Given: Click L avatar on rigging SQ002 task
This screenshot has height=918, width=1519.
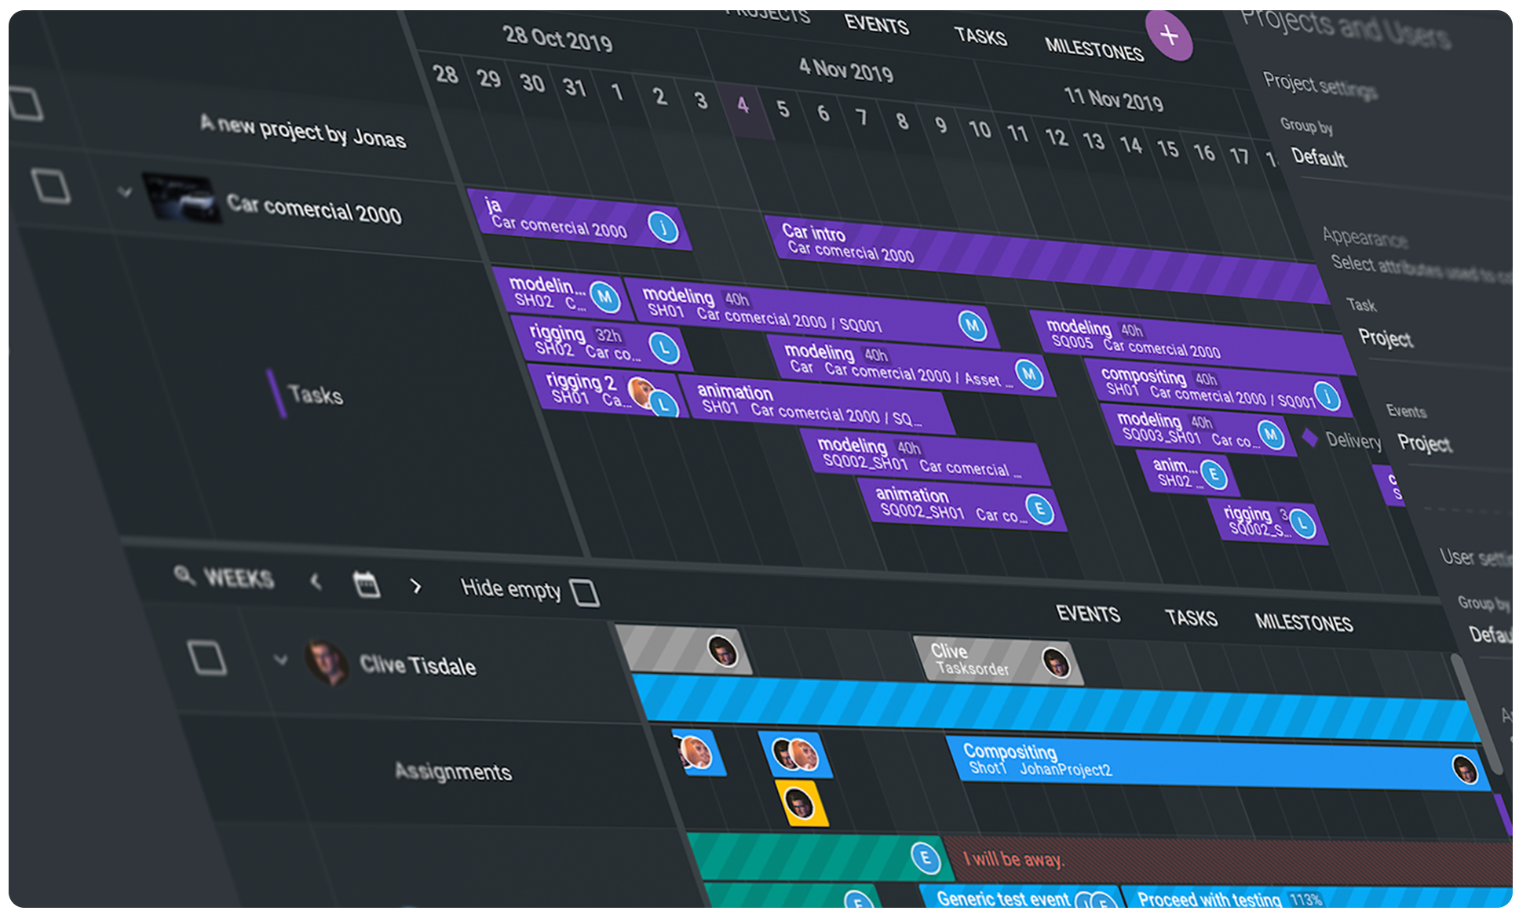Looking at the screenshot, I should point(1302,523).
